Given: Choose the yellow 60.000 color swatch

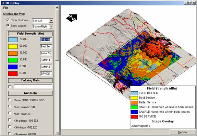Looking at the screenshot, I should pyautogui.click(x=13, y=46).
